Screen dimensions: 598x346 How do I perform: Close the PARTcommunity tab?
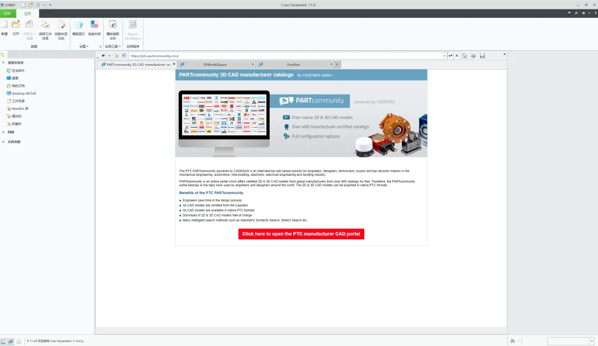pos(174,64)
